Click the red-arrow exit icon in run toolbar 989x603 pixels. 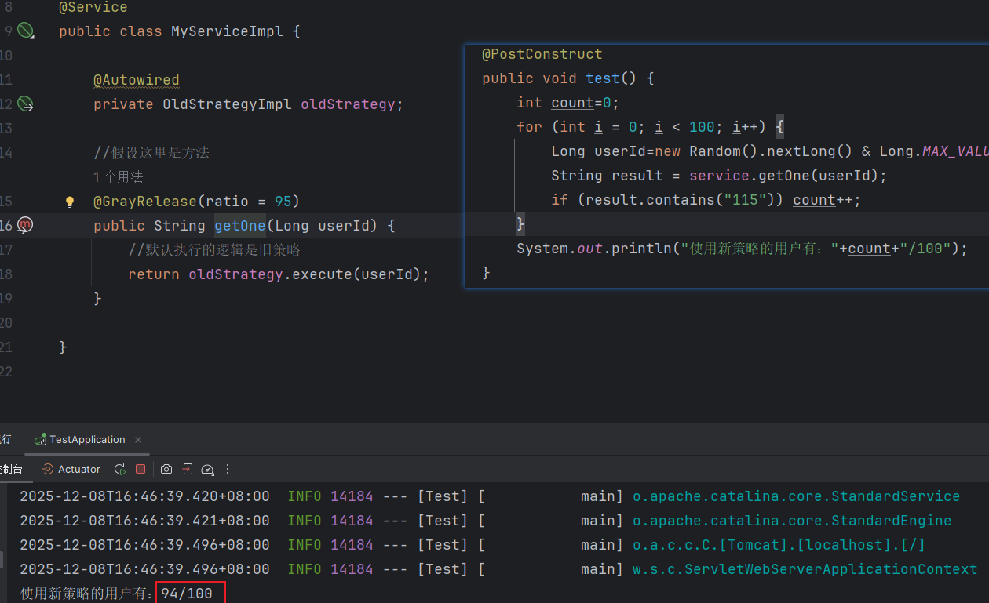click(x=187, y=469)
